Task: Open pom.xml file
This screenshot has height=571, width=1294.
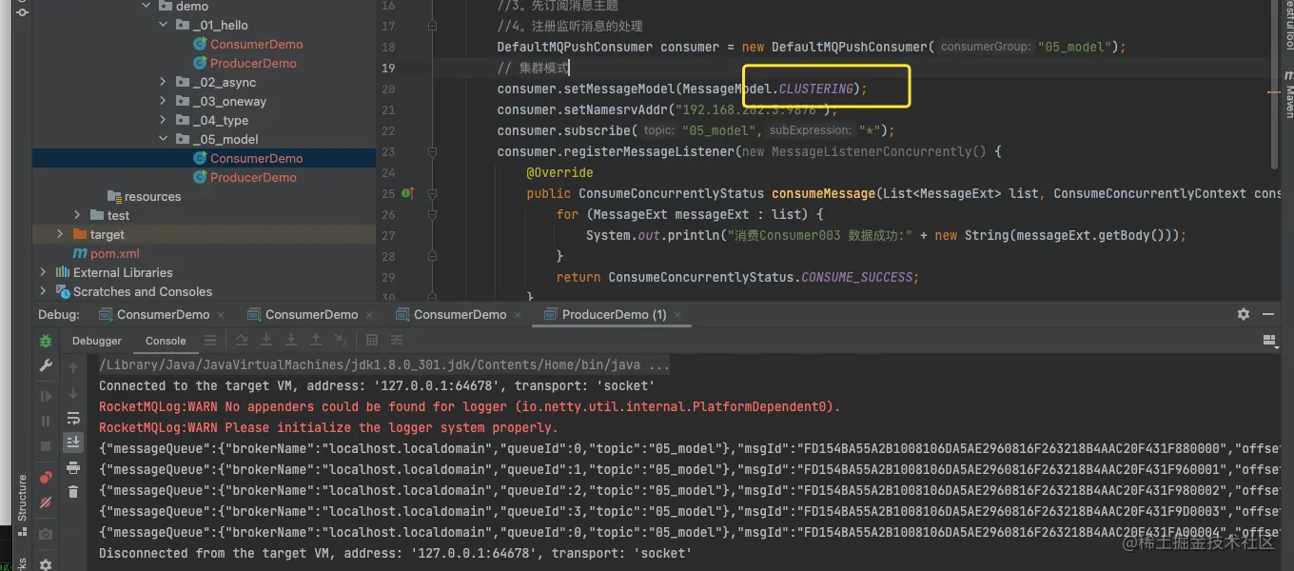Action: coord(115,254)
